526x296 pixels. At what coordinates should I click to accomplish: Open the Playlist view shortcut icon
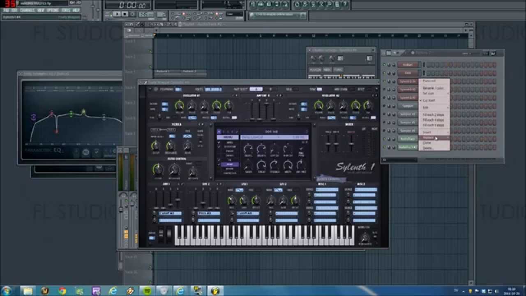253,4
